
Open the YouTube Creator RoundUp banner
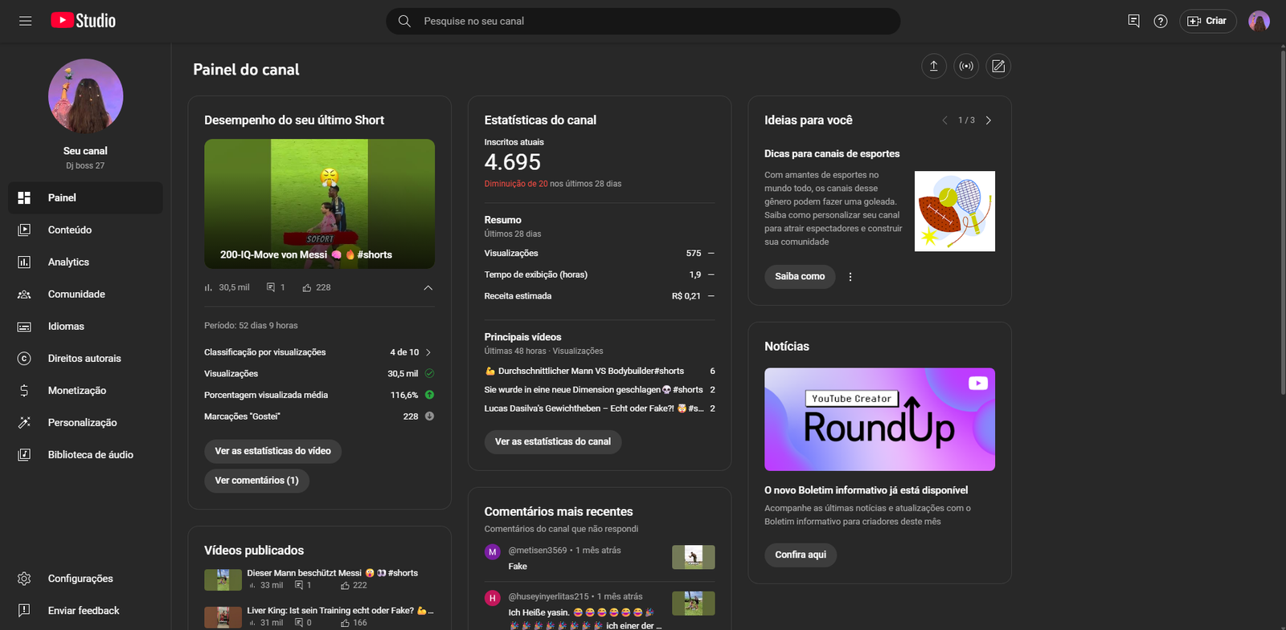879,419
